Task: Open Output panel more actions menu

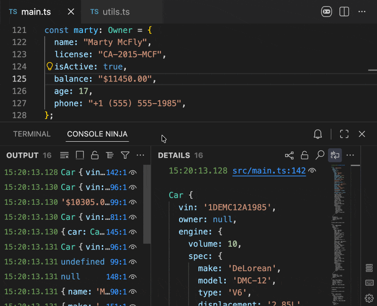Action: click(x=140, y=155)
